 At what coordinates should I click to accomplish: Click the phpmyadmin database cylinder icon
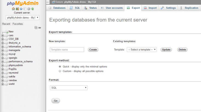6,66
